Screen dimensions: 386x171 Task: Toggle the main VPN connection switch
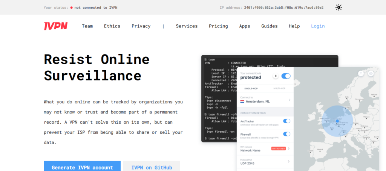click(286, 76)
